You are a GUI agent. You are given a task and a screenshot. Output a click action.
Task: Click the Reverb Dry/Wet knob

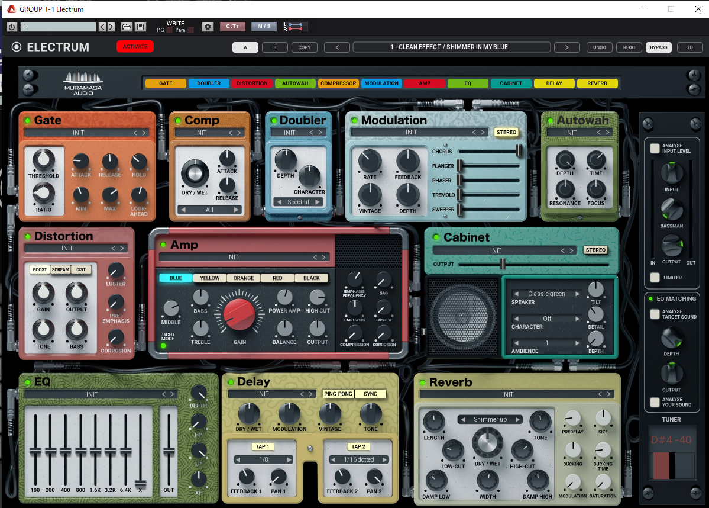[487, 443]
